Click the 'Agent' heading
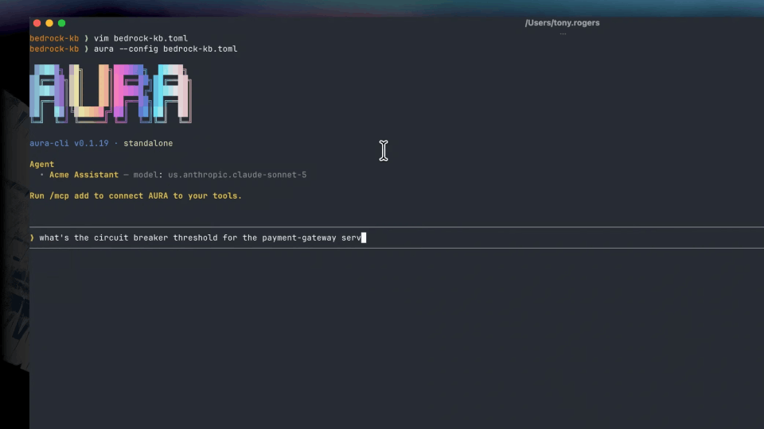This screenshot has height=429, width=764. [42, 164]
